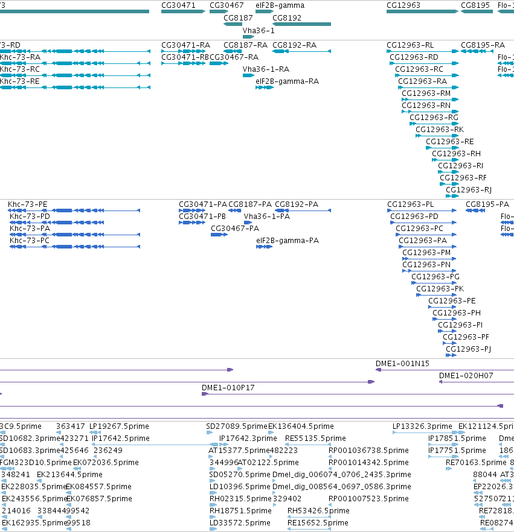Click the CG8192-RA transcript label

295,45
